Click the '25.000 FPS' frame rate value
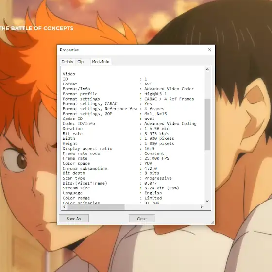 (x=157, y=158)
